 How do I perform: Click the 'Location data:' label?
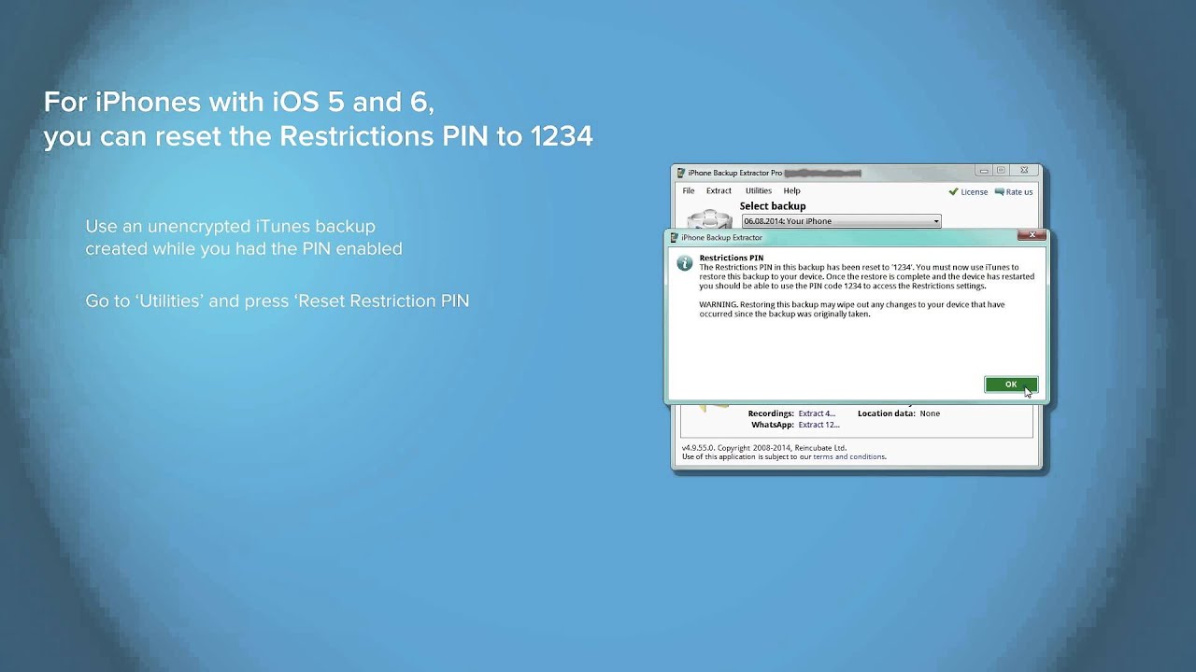point(886,413)
